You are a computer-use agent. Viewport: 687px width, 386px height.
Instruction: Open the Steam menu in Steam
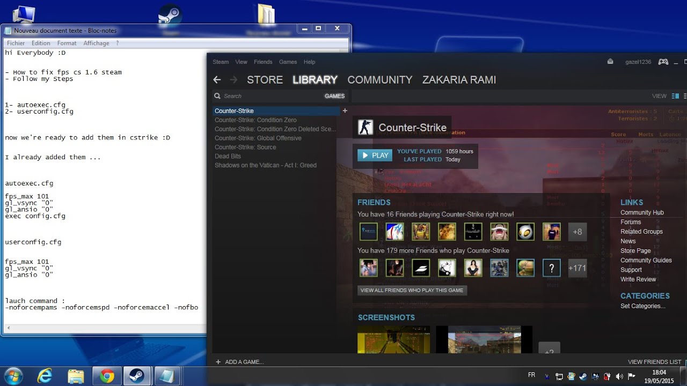(221, 62)
